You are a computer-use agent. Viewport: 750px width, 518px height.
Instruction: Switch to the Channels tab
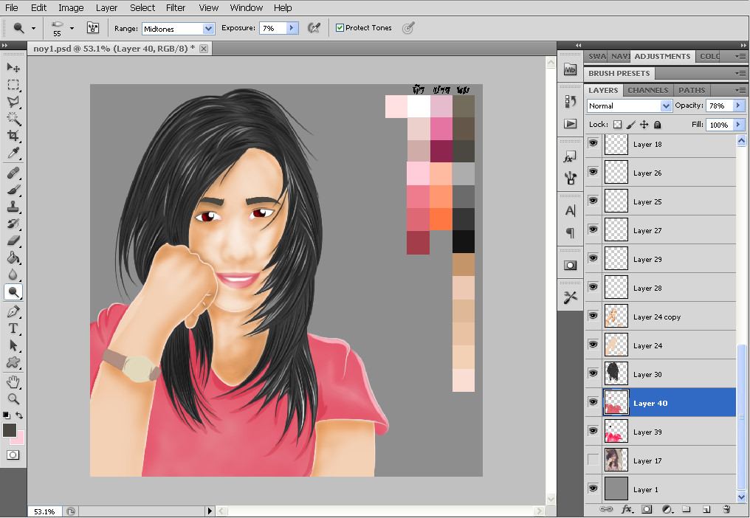[x=647, y=90]
